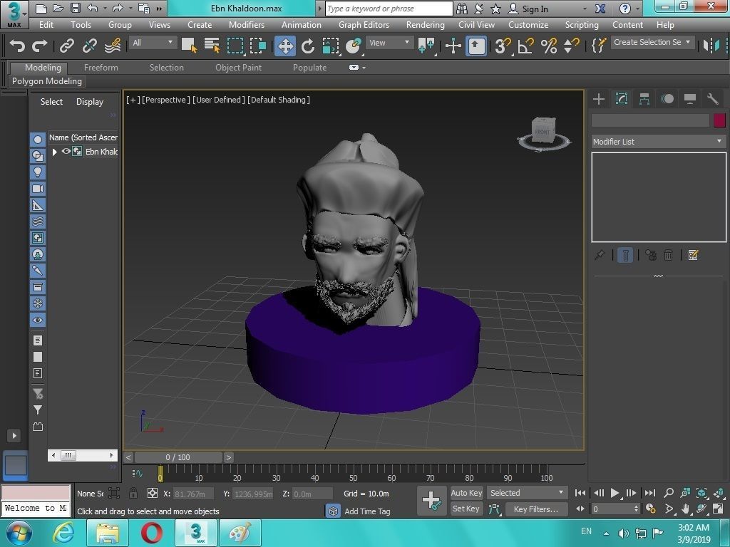Toggle Window/Crossing selection mode

point(257,46)
